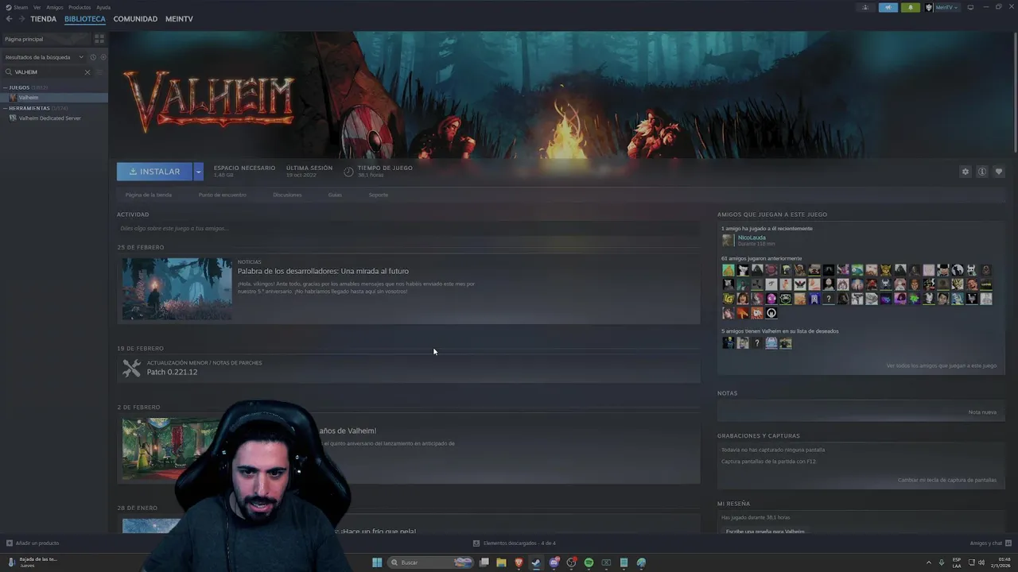This screenshot has height=572, width=1018.
Task: Click the Windows taskbar Buscar search box
Action: (429, 562)
